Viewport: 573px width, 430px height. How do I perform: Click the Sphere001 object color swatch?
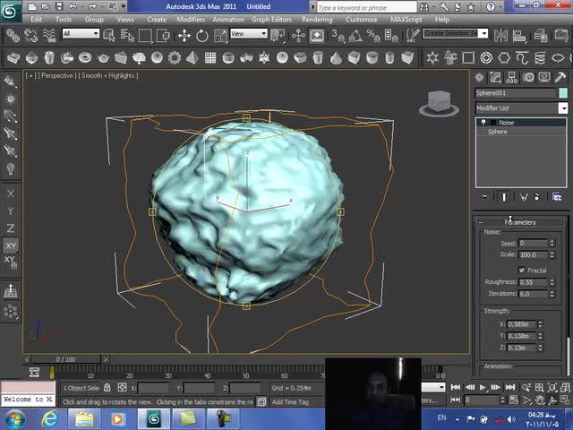(x=563, y=93)
